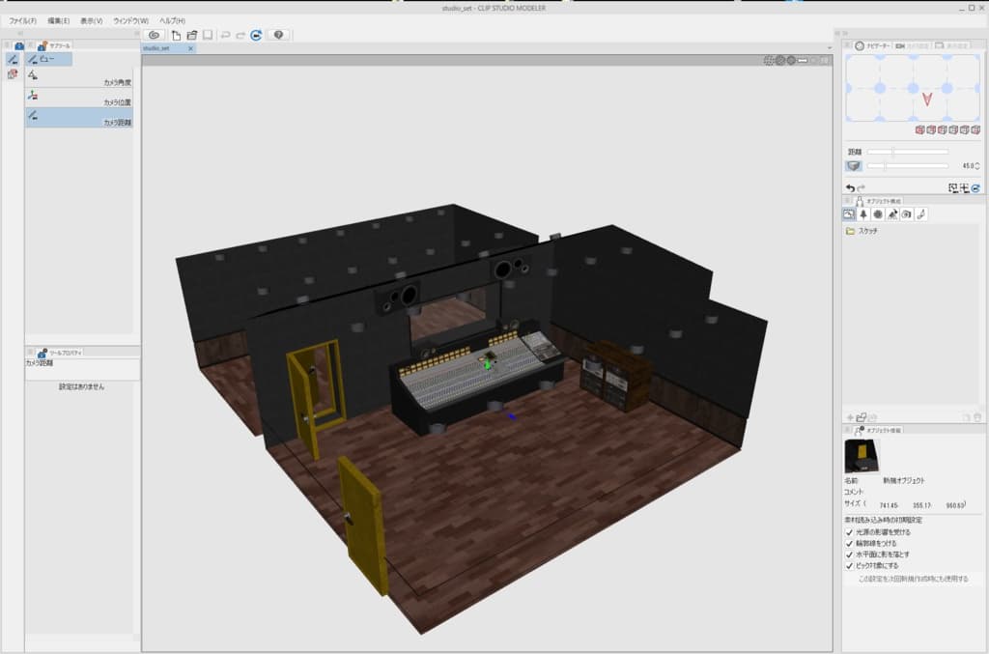The width and height of the screenshot is (989, 654).
Task: Open the ファイル(F) menu
Action: [23, 20]
